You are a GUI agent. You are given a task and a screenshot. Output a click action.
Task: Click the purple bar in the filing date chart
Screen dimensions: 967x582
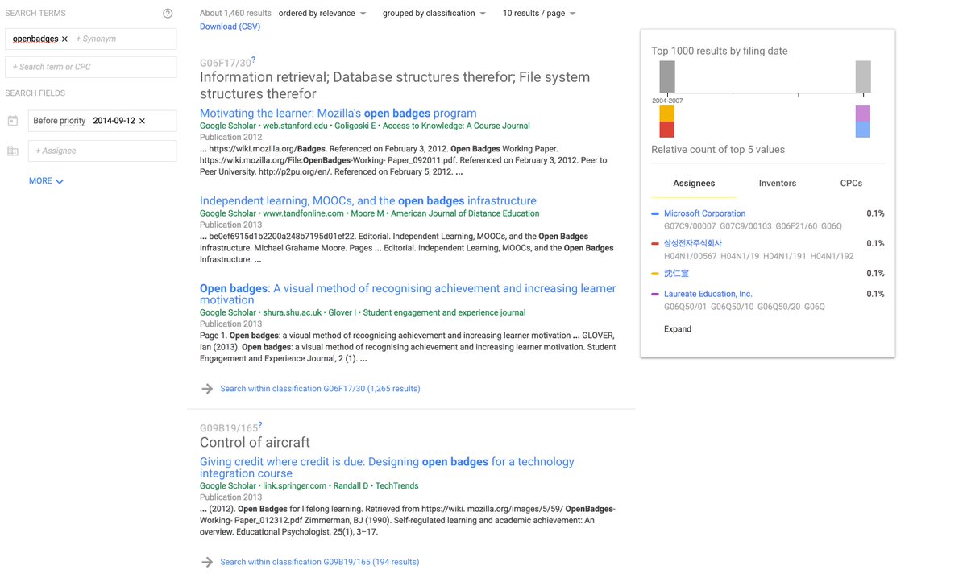click(863, 114)
